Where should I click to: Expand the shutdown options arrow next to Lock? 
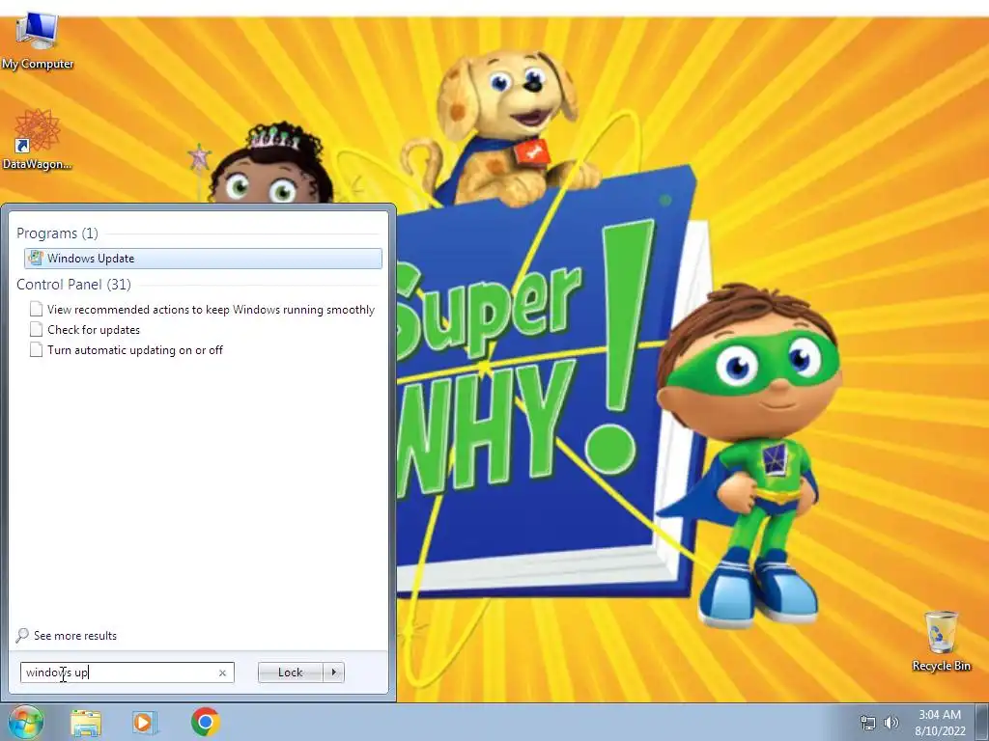tap(333, 672)
